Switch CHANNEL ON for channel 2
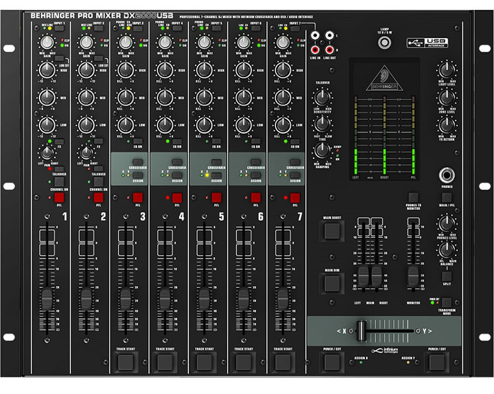494x394 pixels. pos(99,182)
